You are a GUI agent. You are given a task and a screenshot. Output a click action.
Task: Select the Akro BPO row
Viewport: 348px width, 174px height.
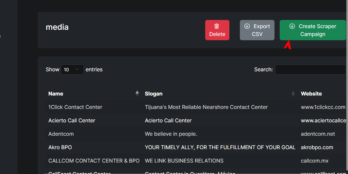(60, 147)
